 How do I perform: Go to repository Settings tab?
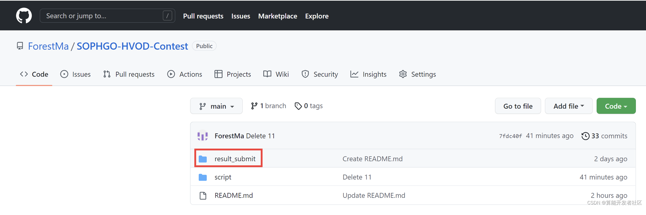pos(417,74)
